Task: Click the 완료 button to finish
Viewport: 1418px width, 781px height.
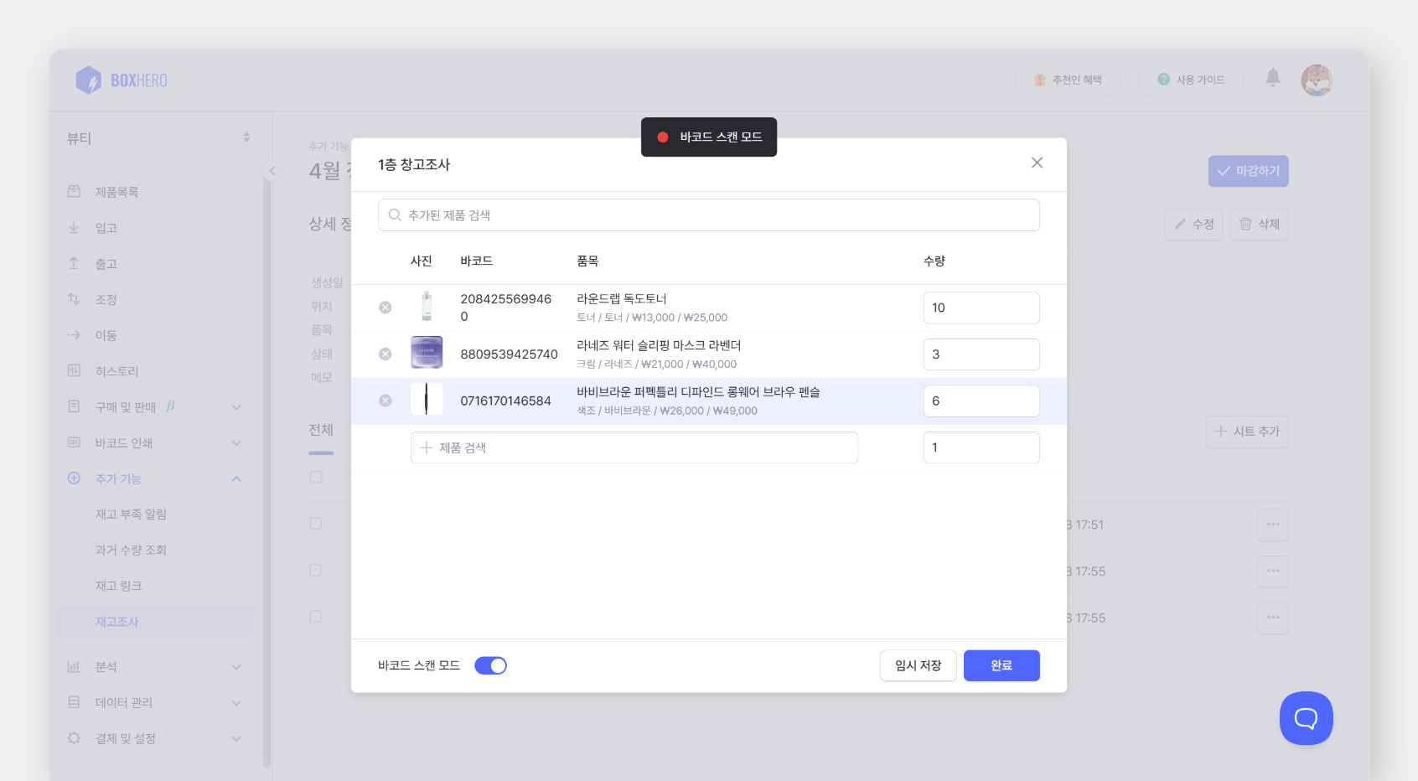Action: point(1001,665)
